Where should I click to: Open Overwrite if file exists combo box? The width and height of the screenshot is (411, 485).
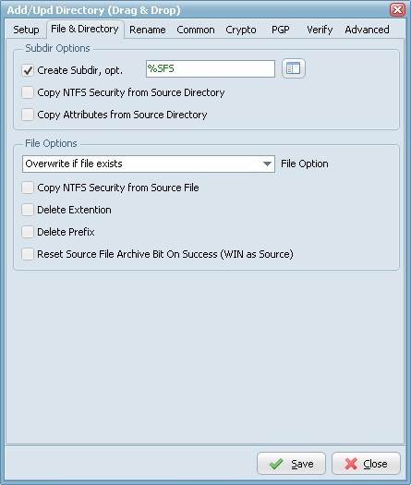pyautogui.click(x=149, y=164)
